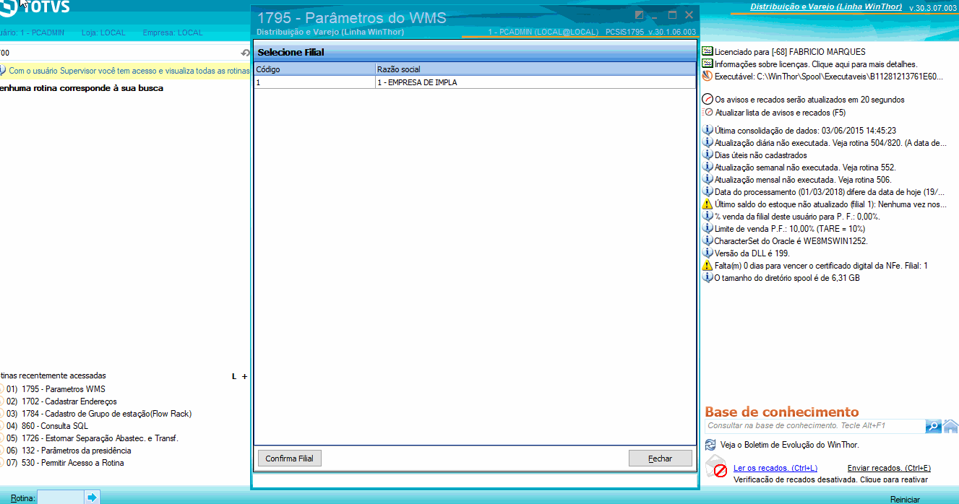Click the blue arrow button next to Rotina field
Image resolution: width=959 pixels, height=504 pixels.
tap(92, 498)
